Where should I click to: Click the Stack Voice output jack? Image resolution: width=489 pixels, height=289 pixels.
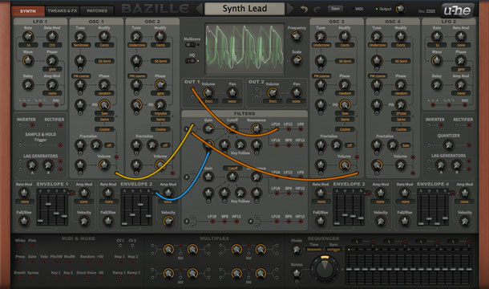88,278
